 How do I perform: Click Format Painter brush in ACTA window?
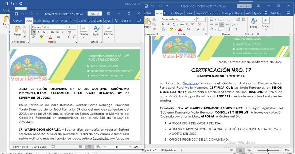(25, 37)
